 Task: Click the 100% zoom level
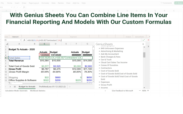click(x=144, y=91)
